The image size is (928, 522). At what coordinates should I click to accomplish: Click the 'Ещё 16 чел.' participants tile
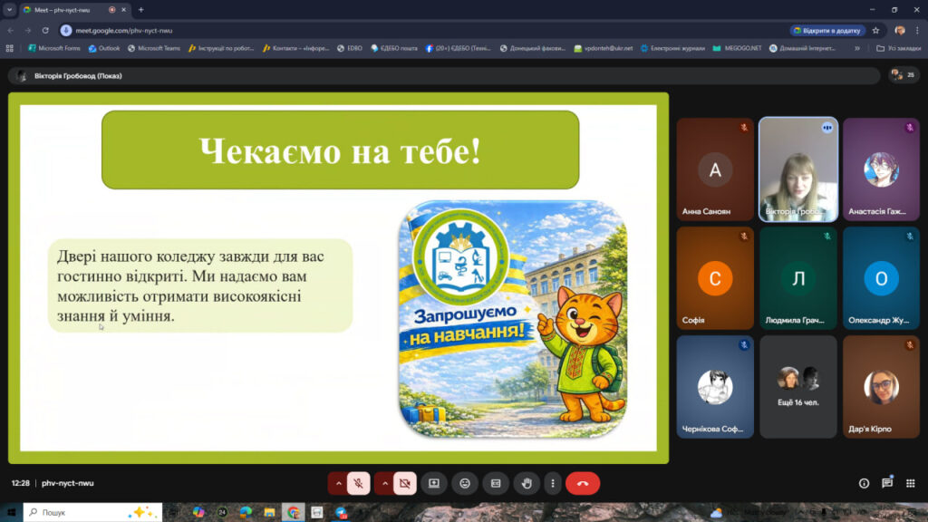coord(798,387)
